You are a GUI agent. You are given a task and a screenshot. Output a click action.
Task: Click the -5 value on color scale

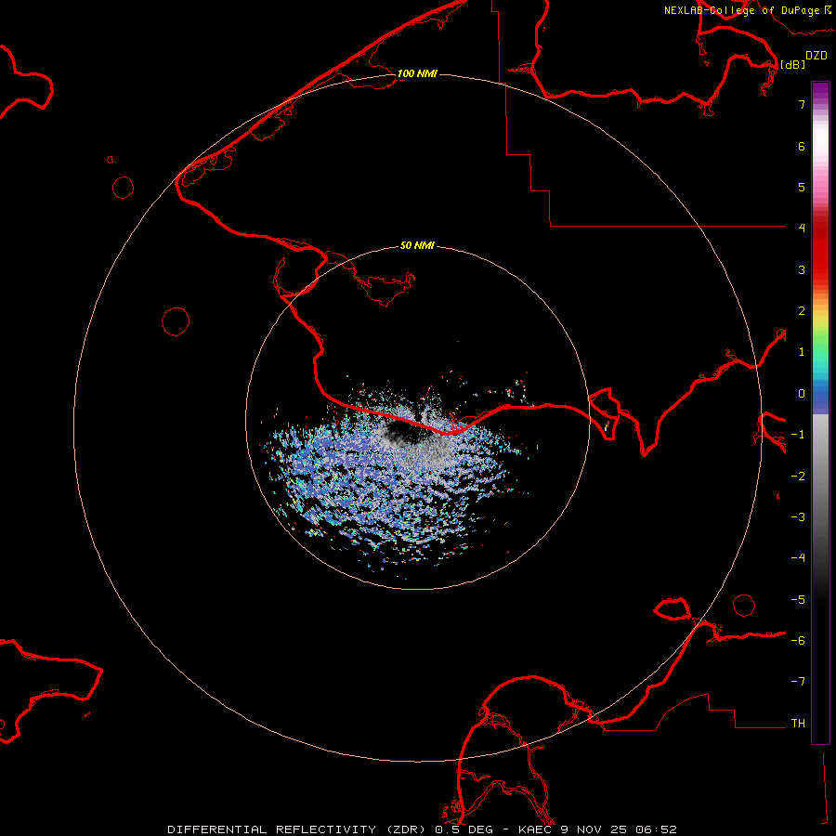[798, 600]
